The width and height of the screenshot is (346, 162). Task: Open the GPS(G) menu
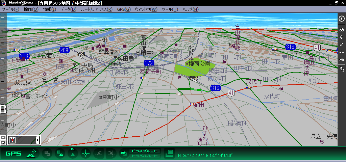(x=124, y=9)
